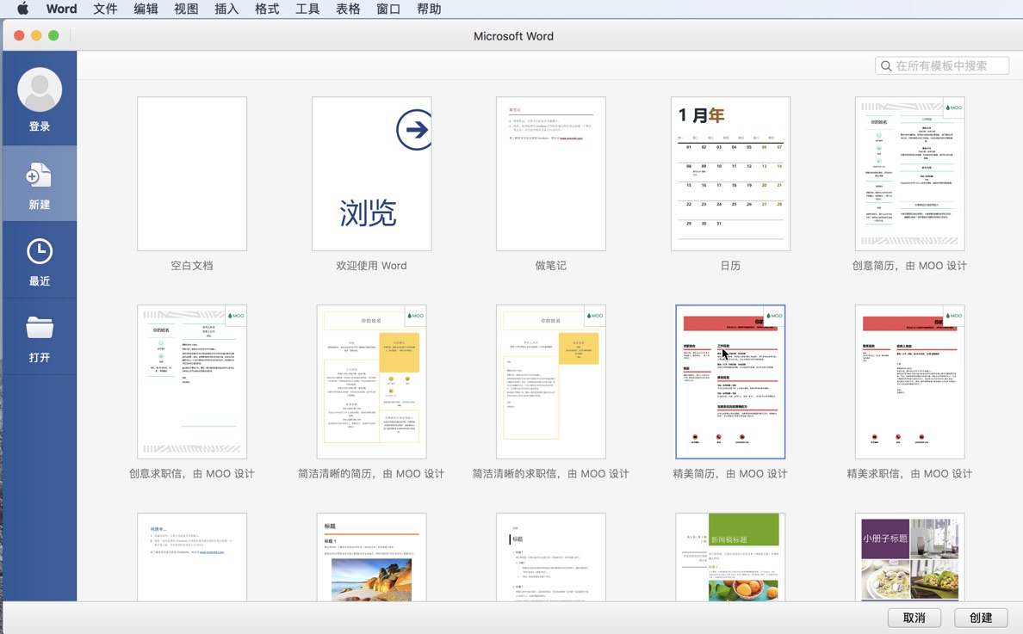Click the 日历 label text
The height and width of the screenshot is (634, 1023).
tap(730, 266)
